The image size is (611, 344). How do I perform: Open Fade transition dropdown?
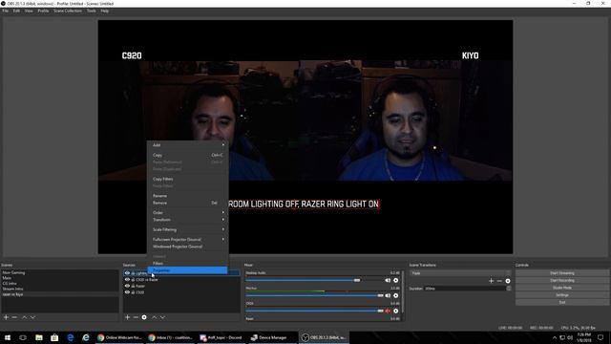click(460, 273)
